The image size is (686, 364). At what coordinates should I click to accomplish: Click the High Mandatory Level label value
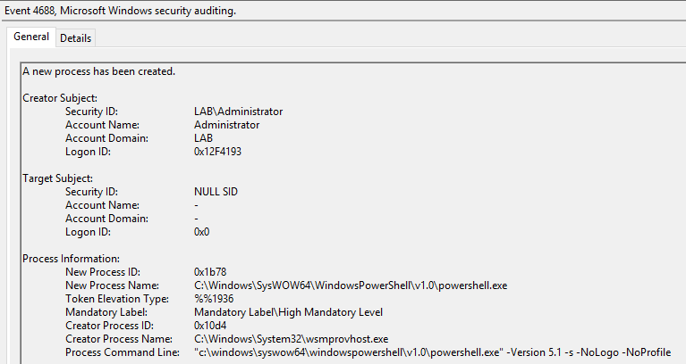(x=288, y=312)
